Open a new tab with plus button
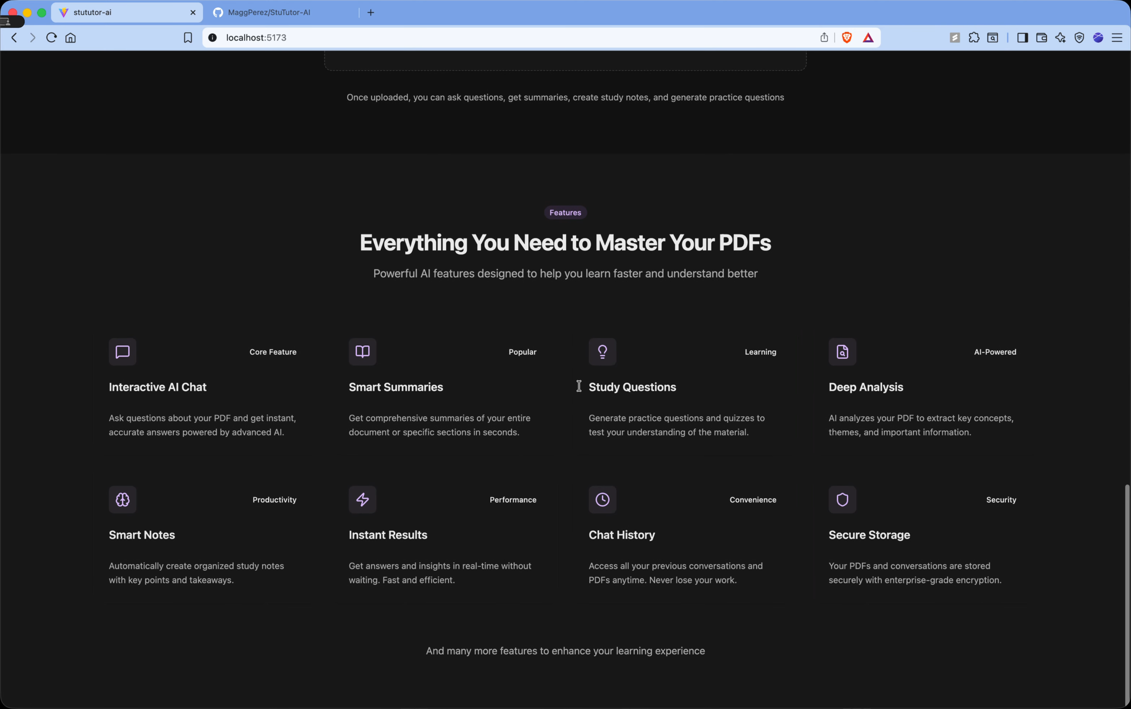 click(371, 13)
